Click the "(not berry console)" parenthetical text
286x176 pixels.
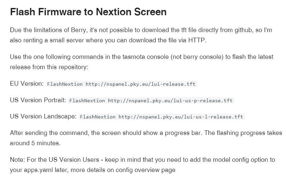tap(192, 57)
